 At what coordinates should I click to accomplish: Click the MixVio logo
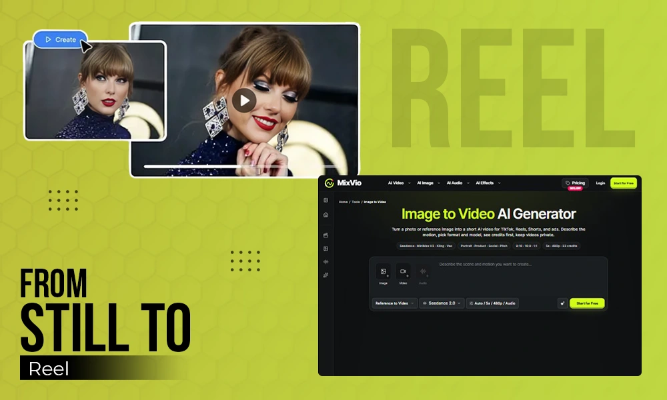(343, 183)
